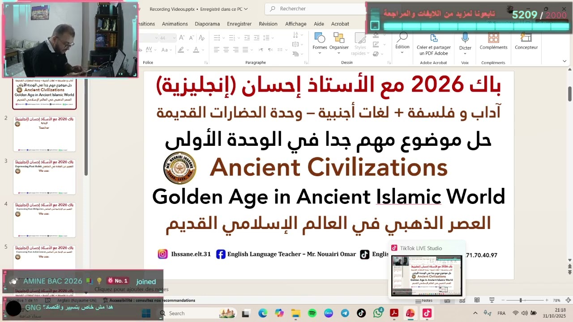Clear all text formatting icon
Viewport: 573px width, 322px height.
click(201, 38)
